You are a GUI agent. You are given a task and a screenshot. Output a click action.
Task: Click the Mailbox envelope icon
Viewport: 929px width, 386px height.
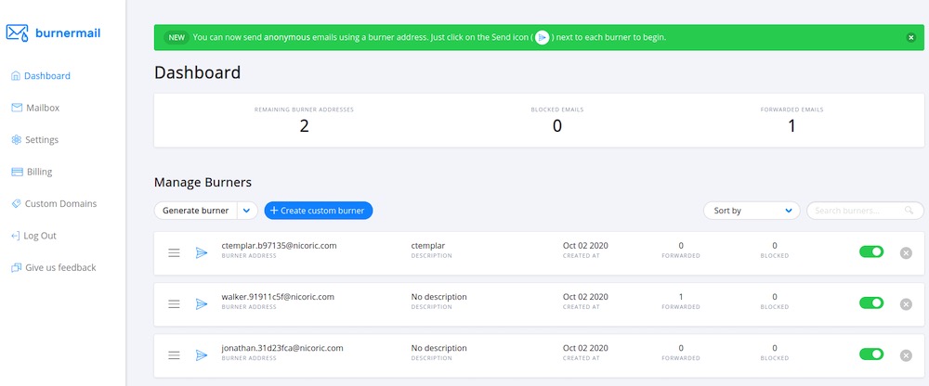(17, 108)
